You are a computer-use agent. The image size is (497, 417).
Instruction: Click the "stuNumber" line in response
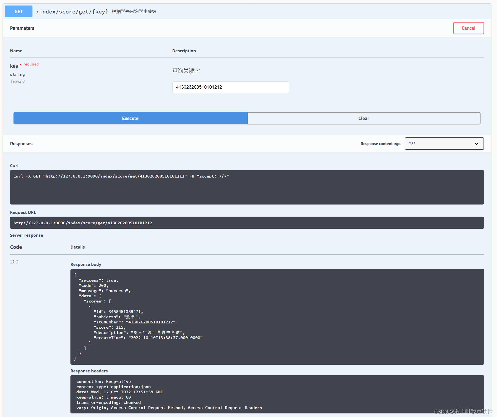pyautogui.click(x=136, y=322)
